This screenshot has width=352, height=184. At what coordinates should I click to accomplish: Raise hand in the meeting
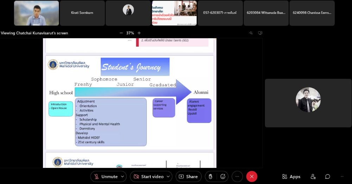pos(210,177)
